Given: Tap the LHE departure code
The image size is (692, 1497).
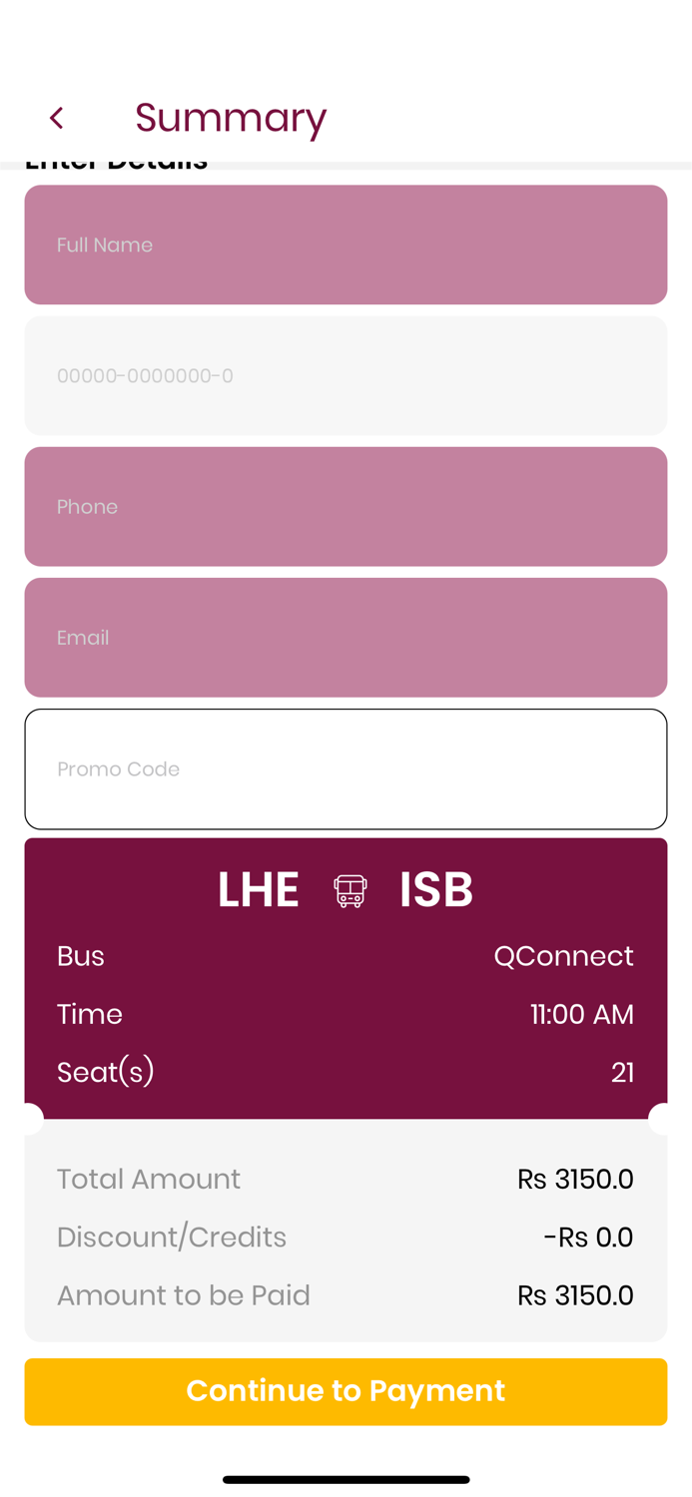Looking at the screenshot, I should click(258, 888).
